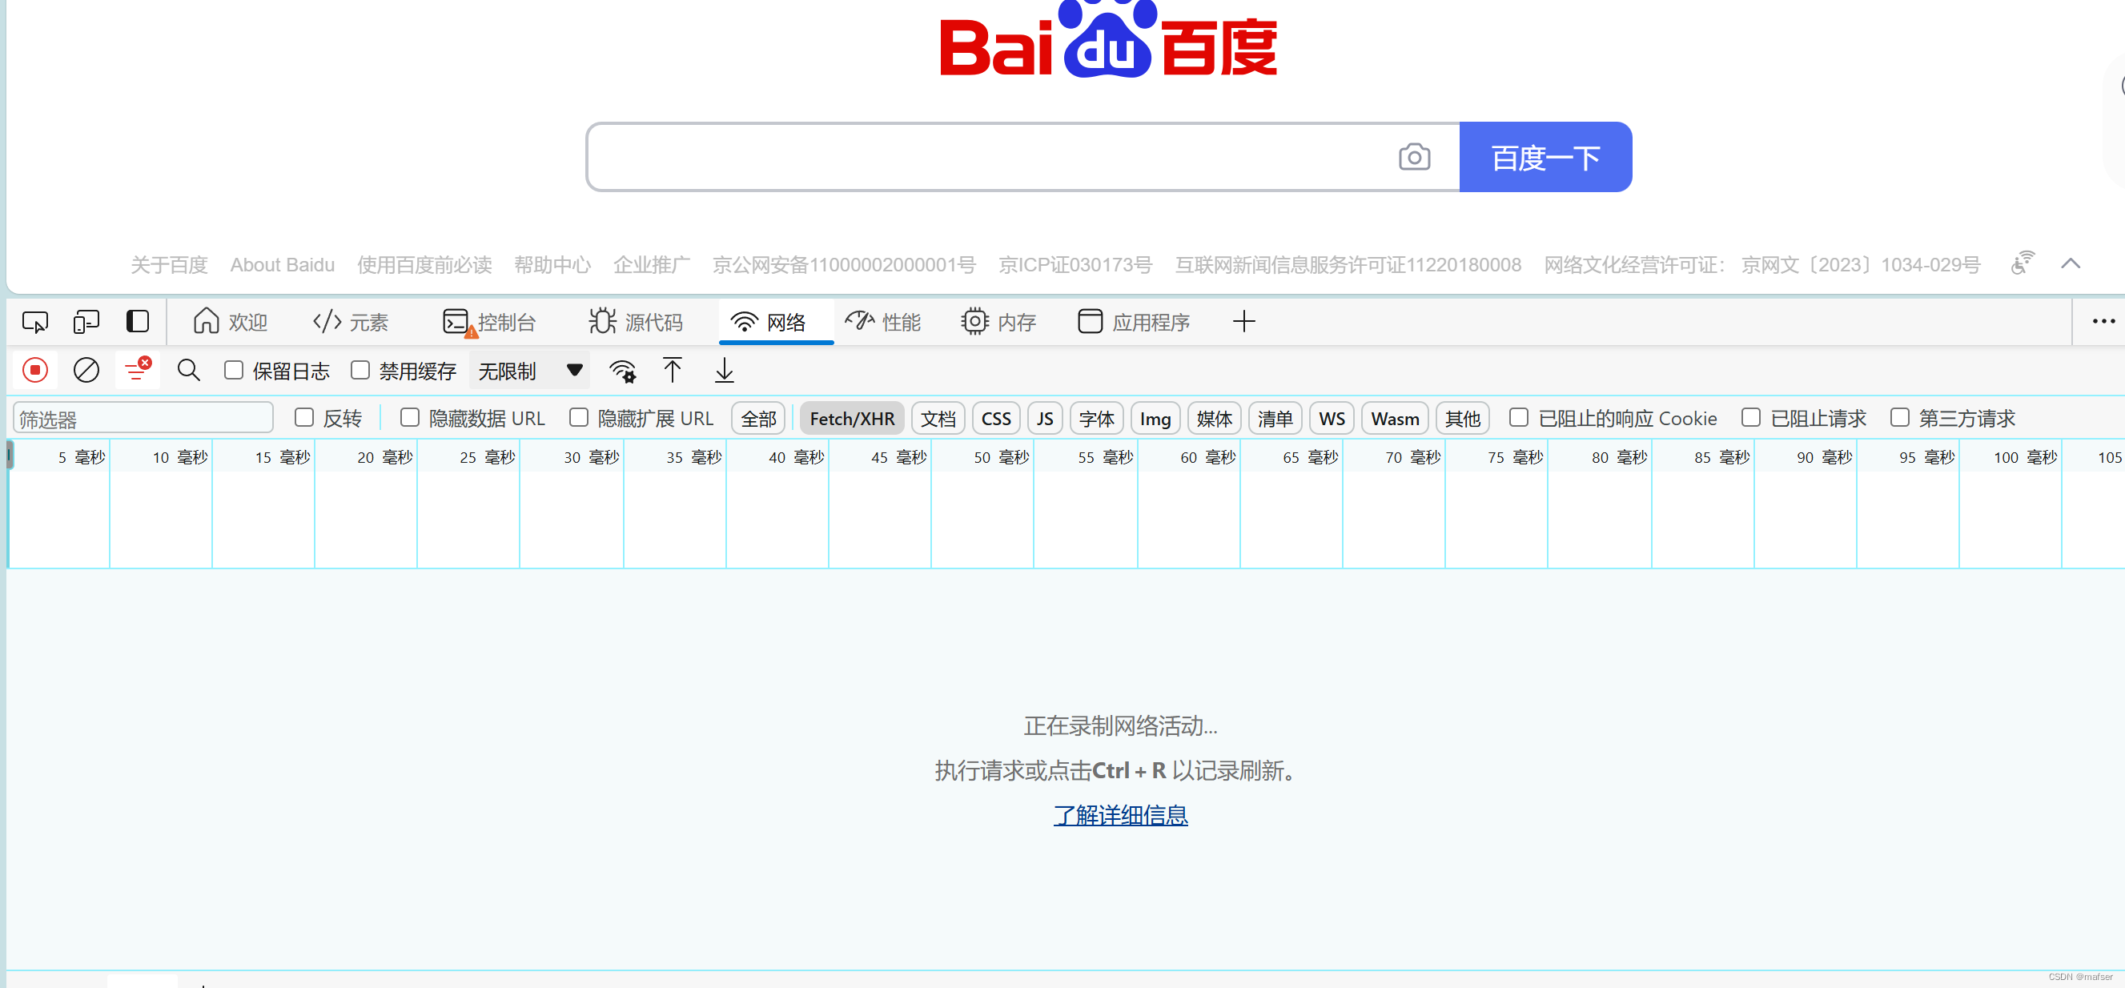Click the 50 毫秒 timeline marker

point(1002,457)
